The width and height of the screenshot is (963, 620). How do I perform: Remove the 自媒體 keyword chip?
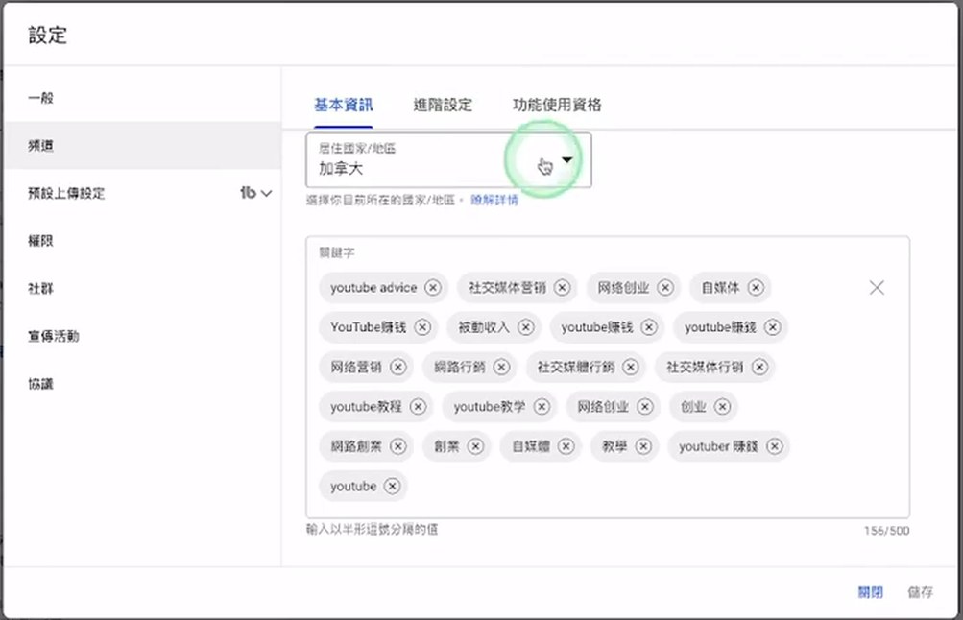coord(566,446)
